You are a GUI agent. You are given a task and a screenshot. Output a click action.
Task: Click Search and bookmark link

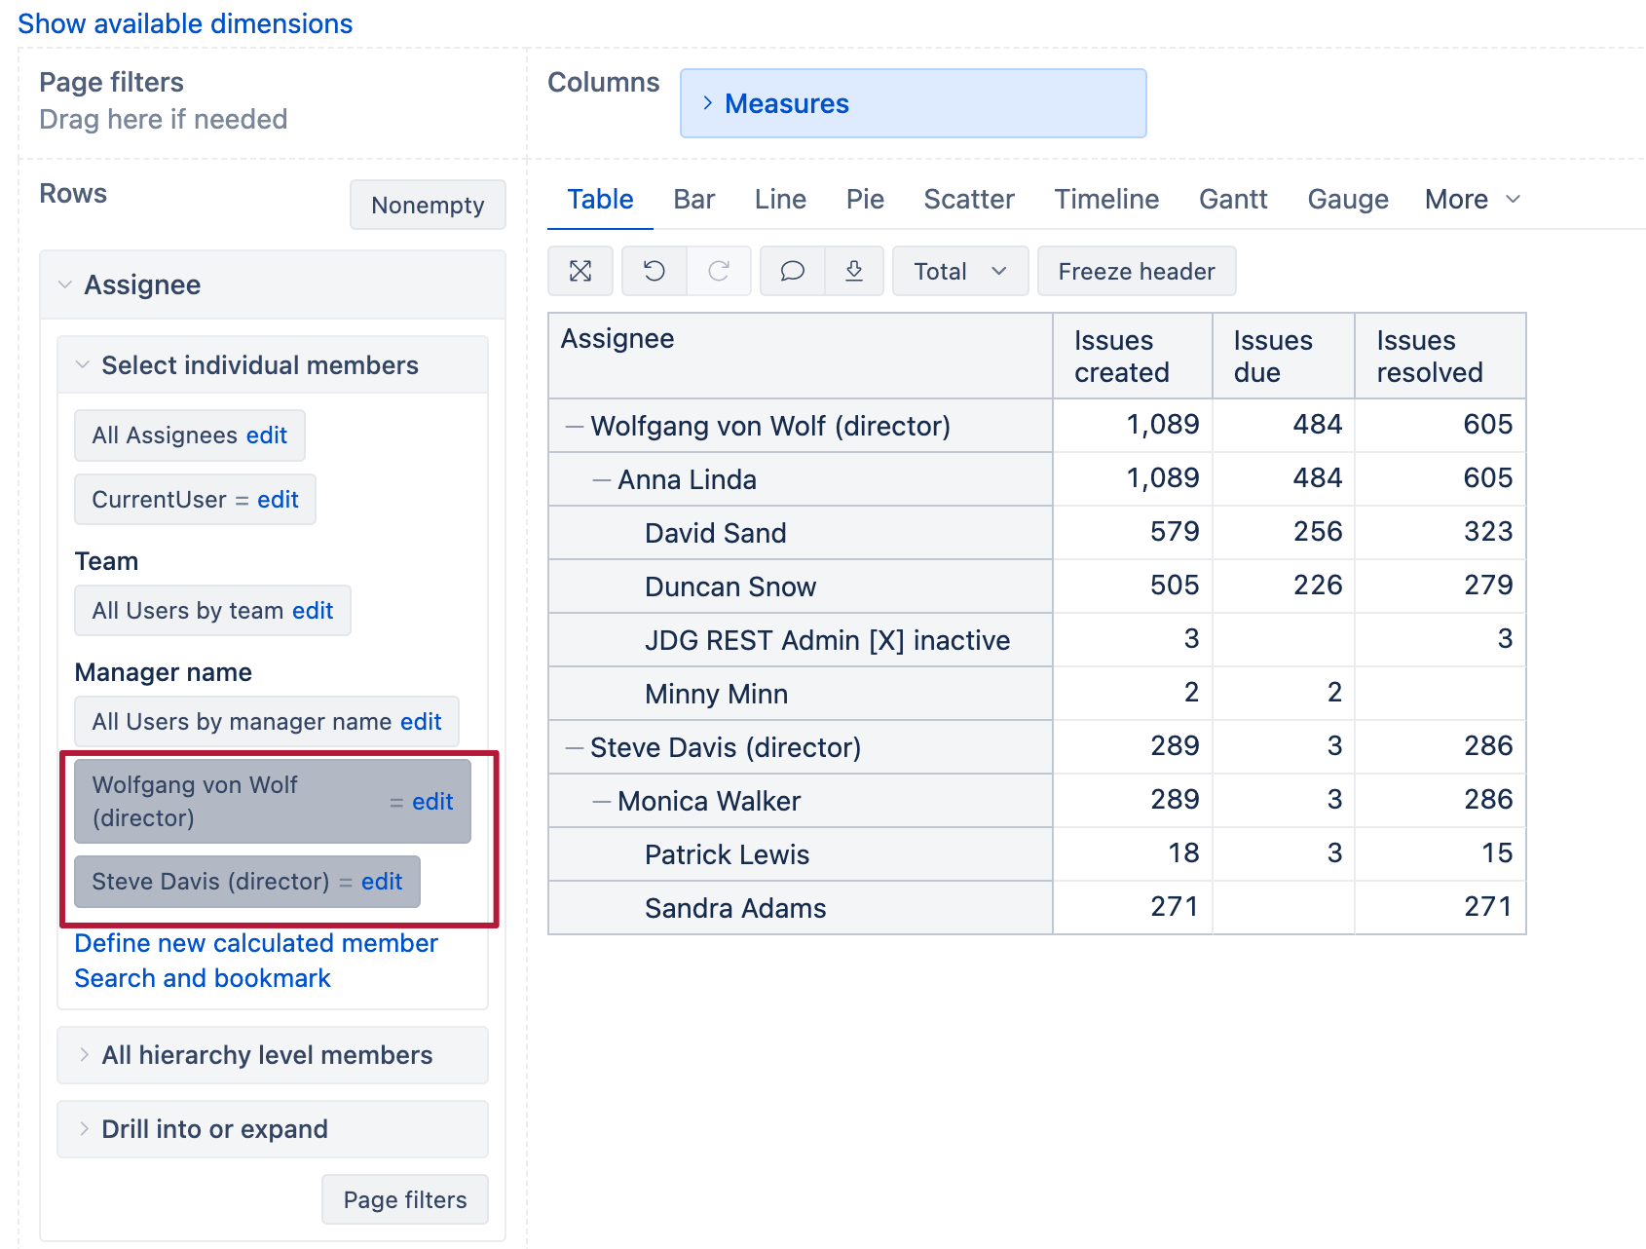coord(203,978)
